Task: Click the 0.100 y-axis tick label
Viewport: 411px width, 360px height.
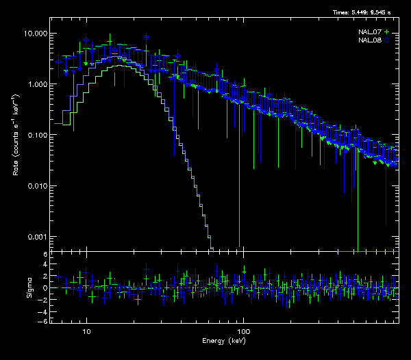Action: pos(38,136)
